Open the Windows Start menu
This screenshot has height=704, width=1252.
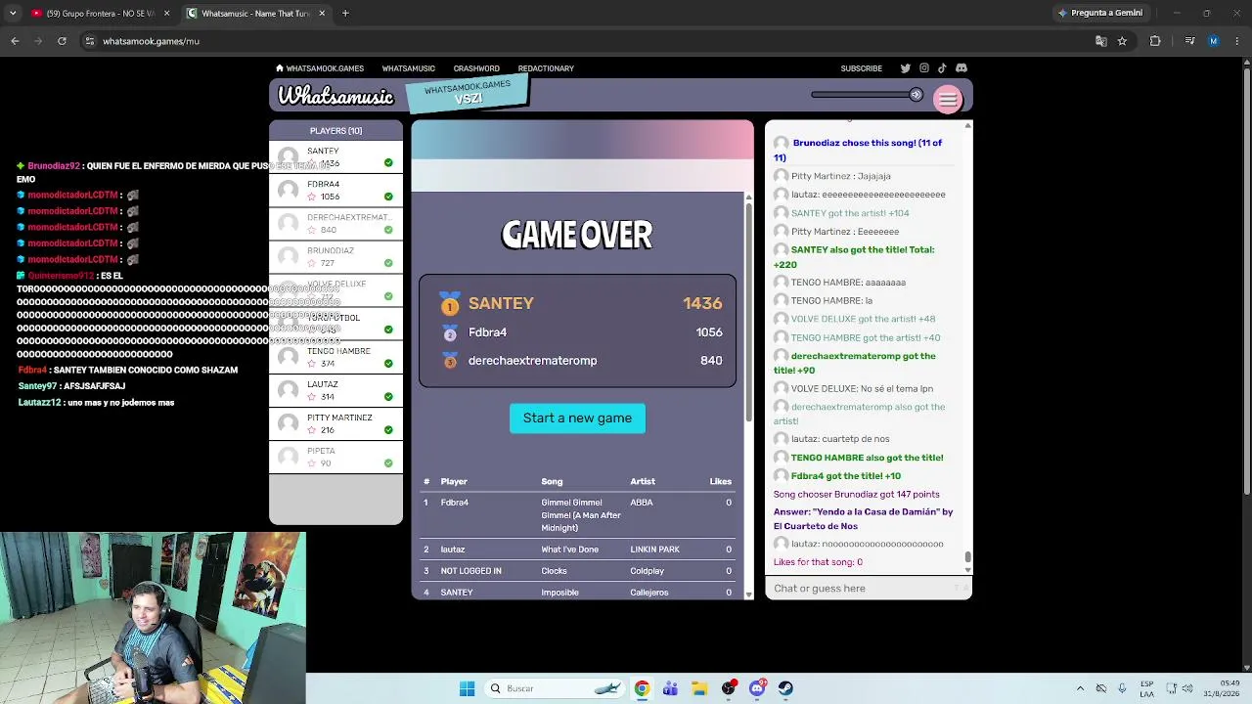[468, 688]
